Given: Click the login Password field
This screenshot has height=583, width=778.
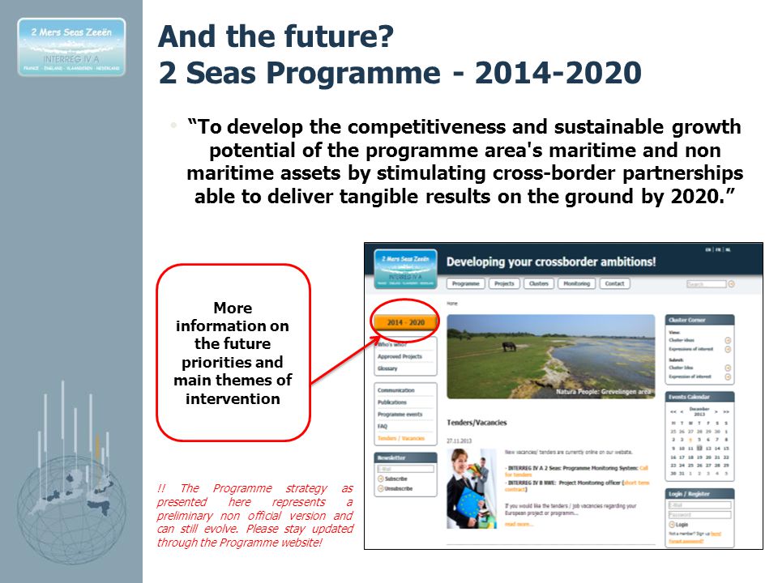Looking at the screenshot, I should (699, 515).
